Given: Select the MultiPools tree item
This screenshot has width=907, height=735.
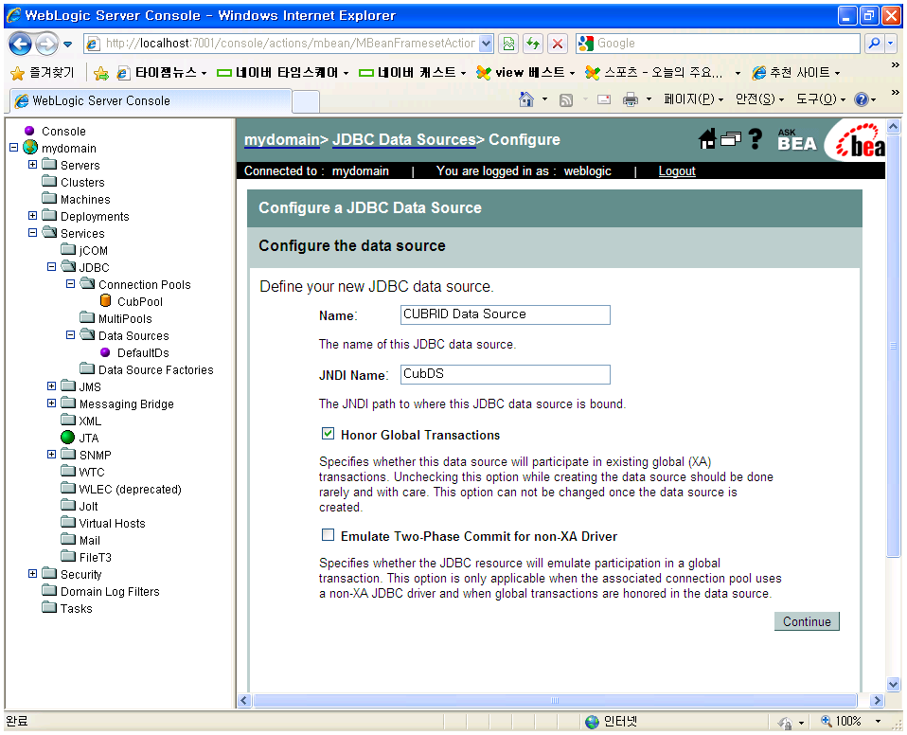Looking at the screenshot, I should point(125,318).
